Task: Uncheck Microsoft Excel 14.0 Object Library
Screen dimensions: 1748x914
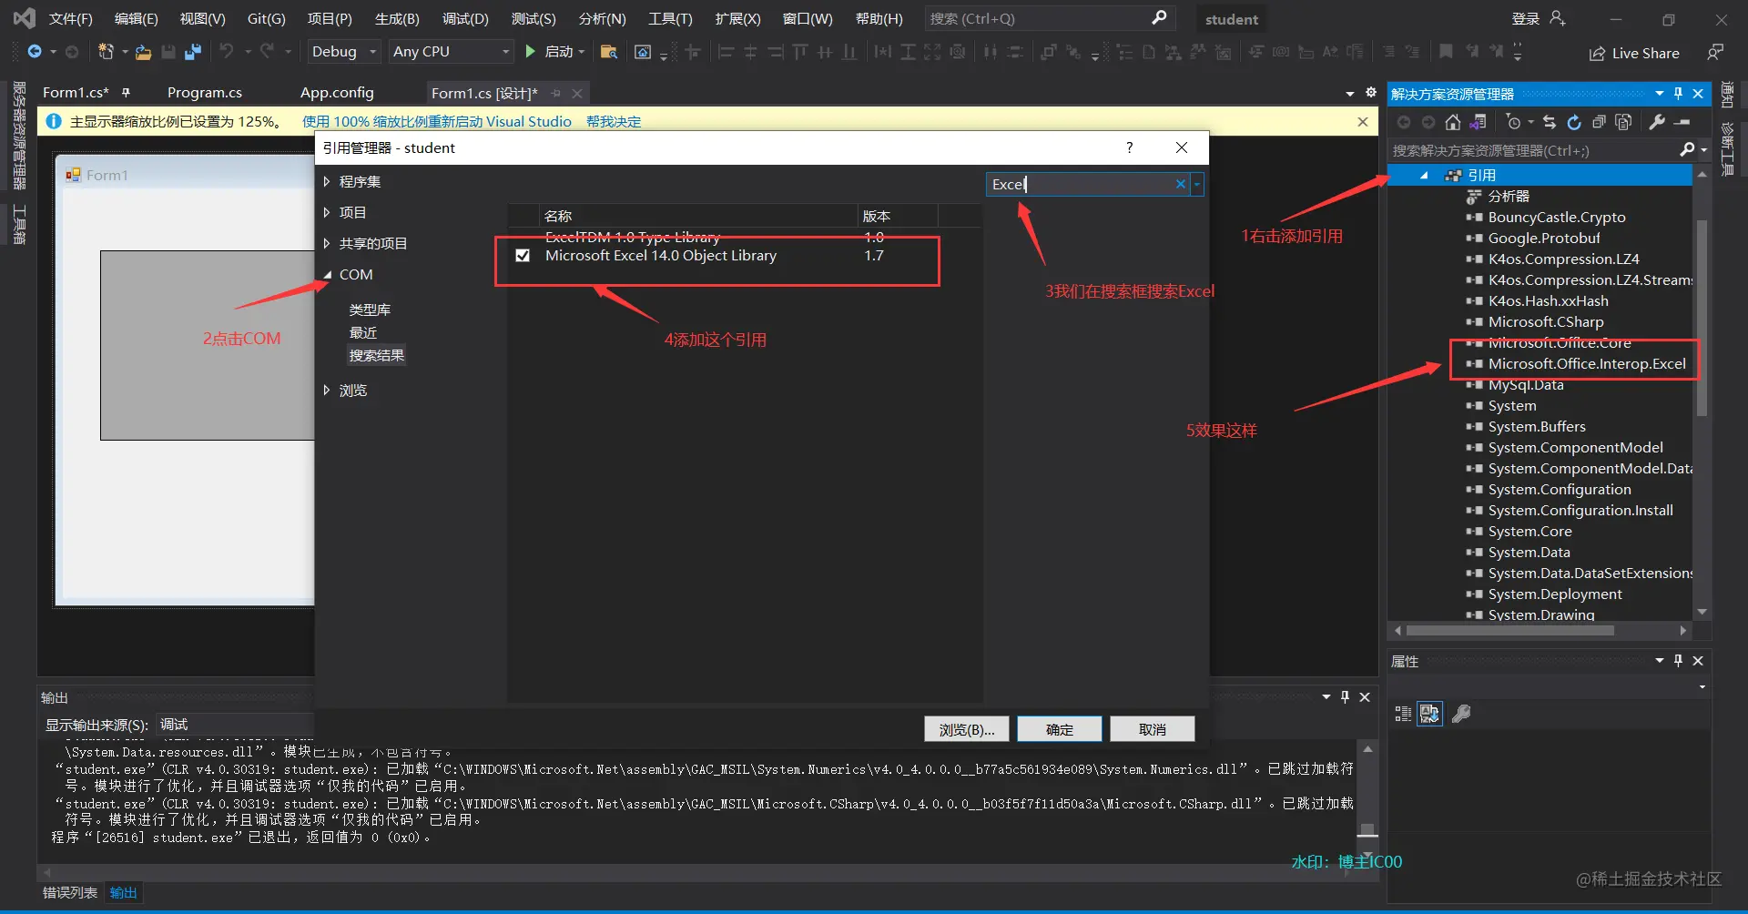Action: point(523,256)
